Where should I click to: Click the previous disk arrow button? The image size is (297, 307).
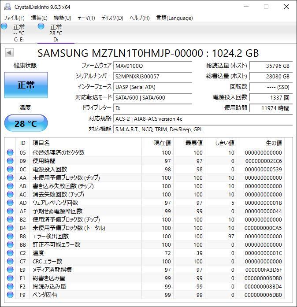tap(9, 53)
